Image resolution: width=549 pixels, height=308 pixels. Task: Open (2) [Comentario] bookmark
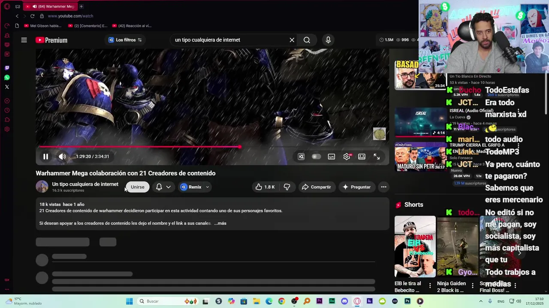[x=88, y=26]
